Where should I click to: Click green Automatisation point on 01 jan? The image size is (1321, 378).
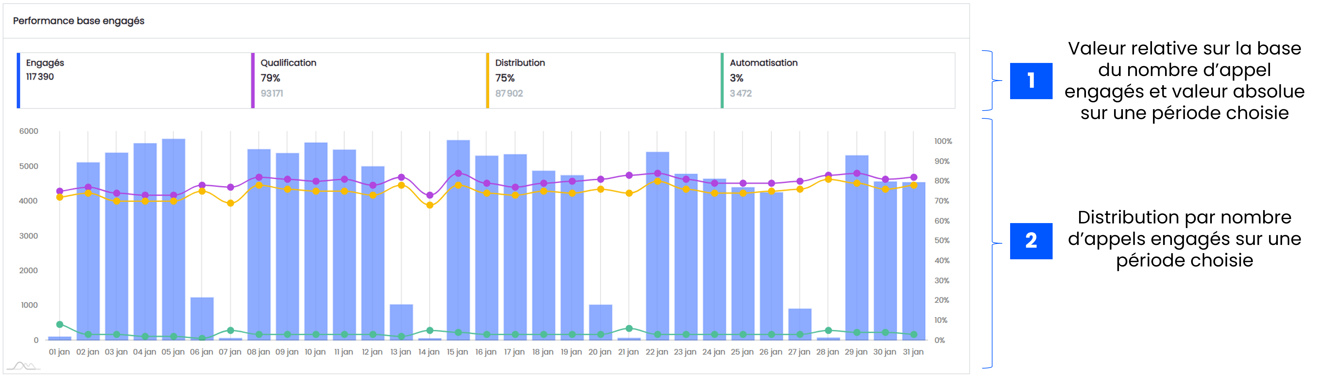tap(59, 324)
